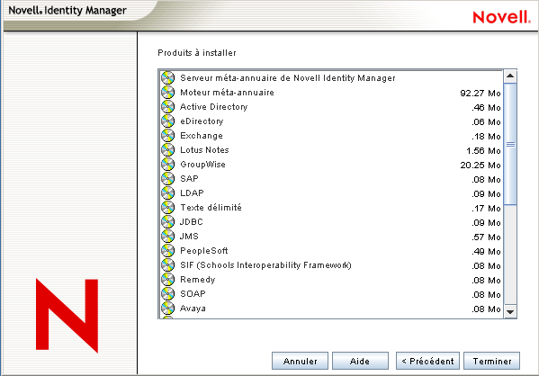The image size is (539, 376).
Task: Select the disc icon next to eDirectory
Action: pyautogui.click(x=167, y=121)
